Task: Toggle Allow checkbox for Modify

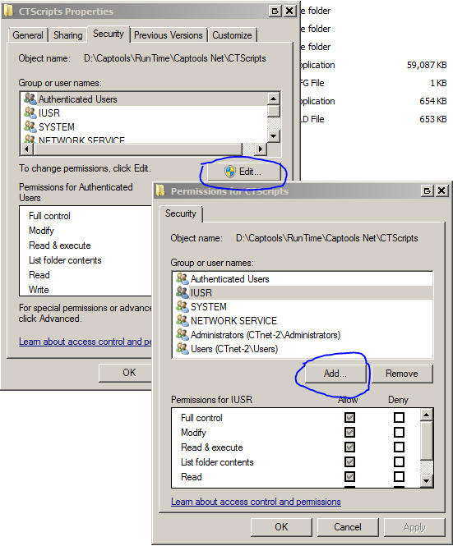Action: [349, 433]
